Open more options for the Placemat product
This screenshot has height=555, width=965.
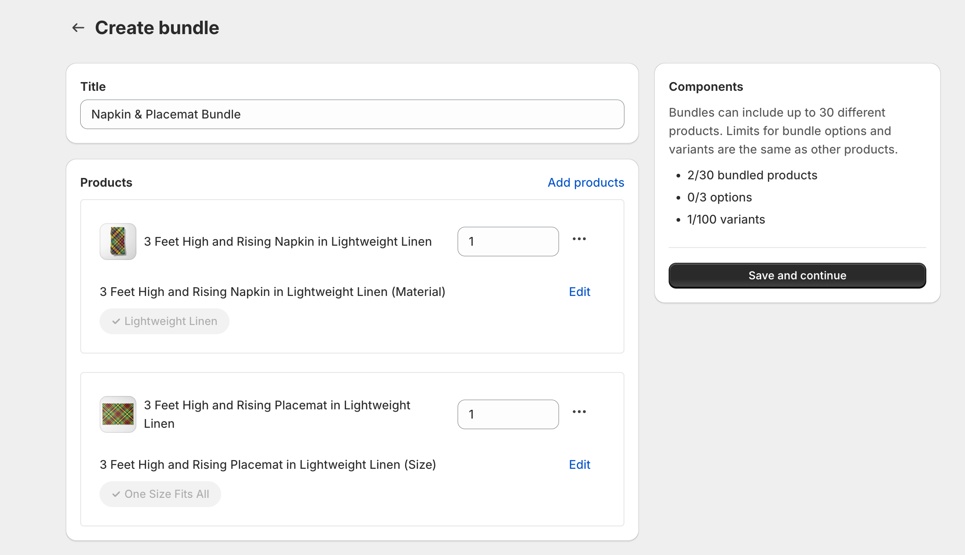[x=579, y=412]
